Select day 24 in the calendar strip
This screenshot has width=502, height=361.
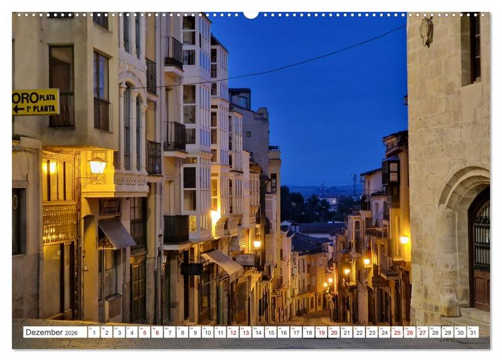click(x=384, y=332)
